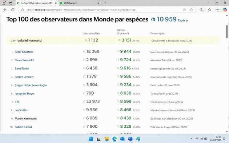Click the species refresh icon beside 10 959
Screen dimensions: 229x143
[x=153, y=19]
